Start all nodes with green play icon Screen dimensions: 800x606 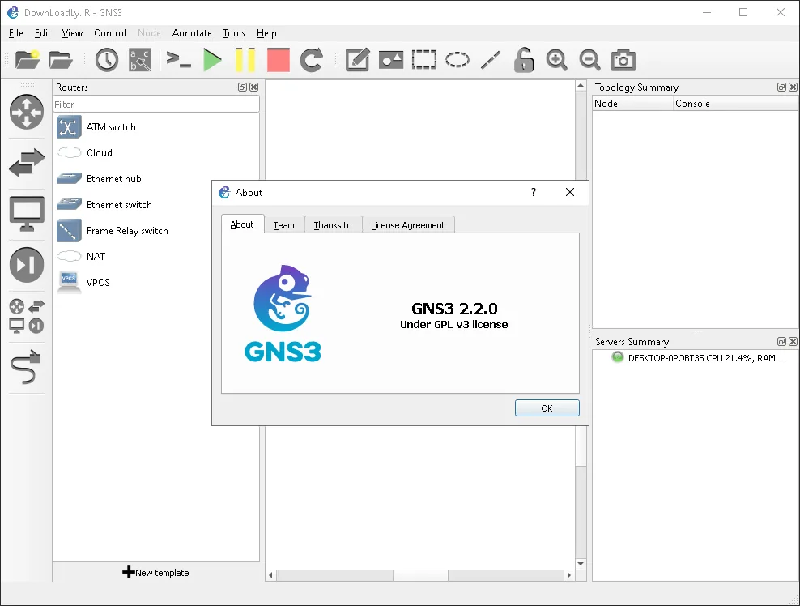coord(212,60)
